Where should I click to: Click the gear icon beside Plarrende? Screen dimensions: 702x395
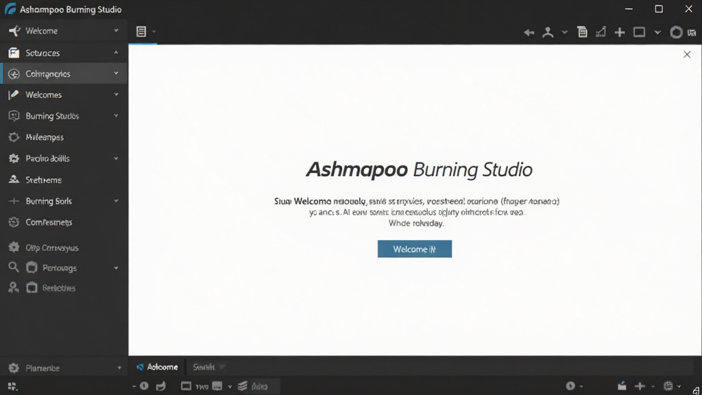click(x=14, y=368)
